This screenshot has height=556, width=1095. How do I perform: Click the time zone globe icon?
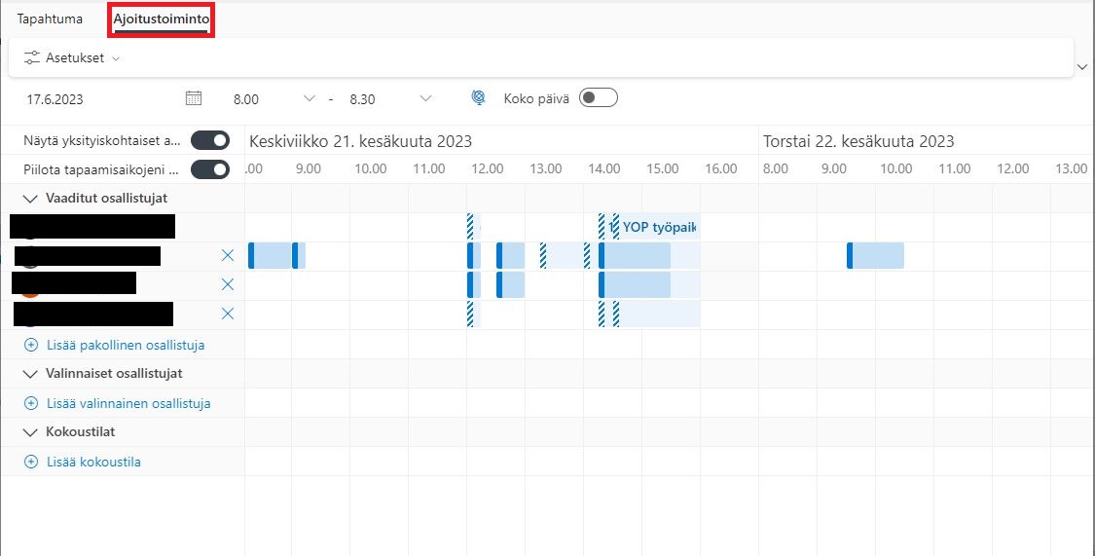pyautogui.click(x=478, y=97)
